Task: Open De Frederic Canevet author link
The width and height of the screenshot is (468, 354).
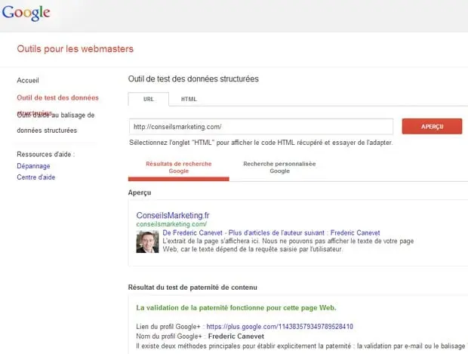Action: coord(192,232)
